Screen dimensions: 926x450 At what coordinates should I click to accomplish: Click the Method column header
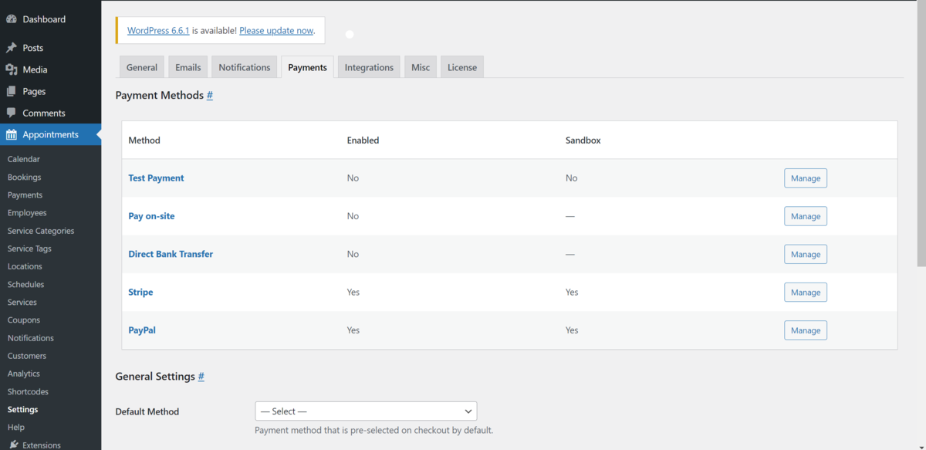click(144, 140)
